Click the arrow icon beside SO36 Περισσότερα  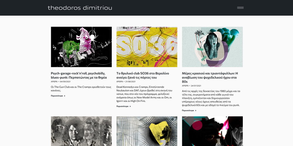(130, 106)
